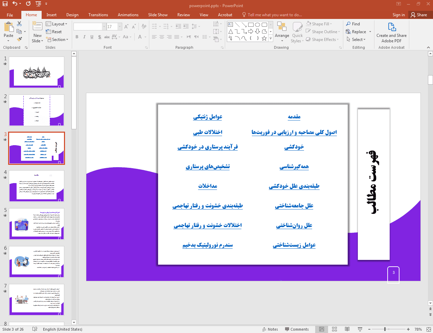This screenshot has height=333, width=433.
Task: Click Create and Share Adobe PDF icon
Action: (x=391, y=27)
